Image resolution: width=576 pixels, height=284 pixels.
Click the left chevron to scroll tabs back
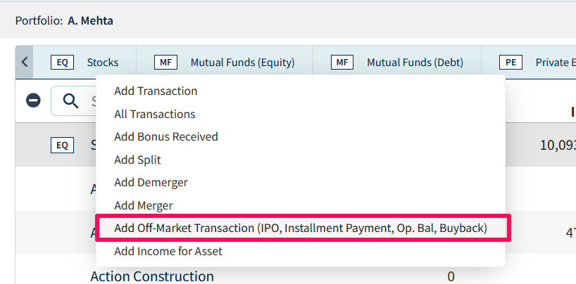24,63
